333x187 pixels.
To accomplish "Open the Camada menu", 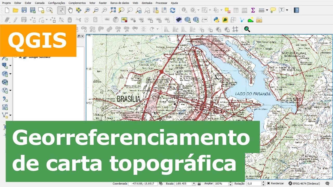I will click(40, 3).
